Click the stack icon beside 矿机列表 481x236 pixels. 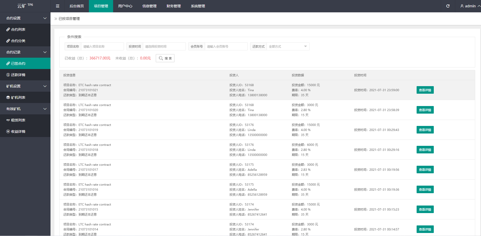tap(8, 97)
